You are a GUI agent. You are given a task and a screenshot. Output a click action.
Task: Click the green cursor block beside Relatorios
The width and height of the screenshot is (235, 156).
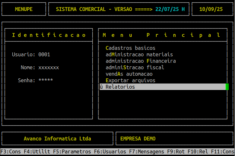tap(227, 87)
